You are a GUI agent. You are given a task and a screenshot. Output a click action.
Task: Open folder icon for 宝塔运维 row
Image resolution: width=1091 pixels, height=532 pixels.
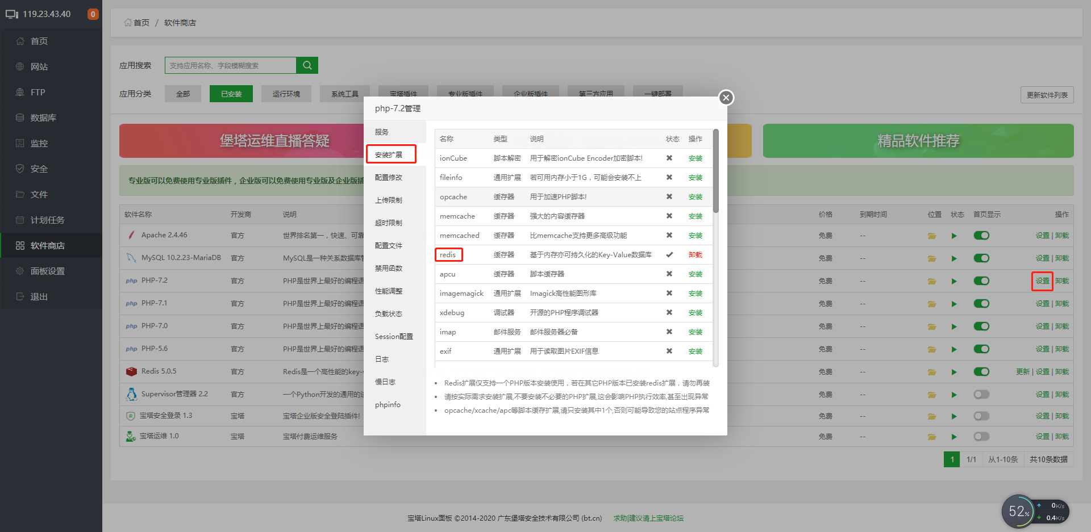point(932,437)
